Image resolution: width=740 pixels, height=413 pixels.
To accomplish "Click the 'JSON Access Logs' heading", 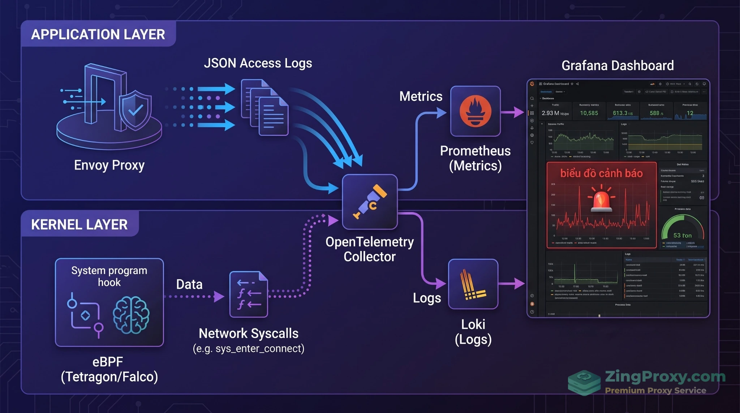I will 258,63.
